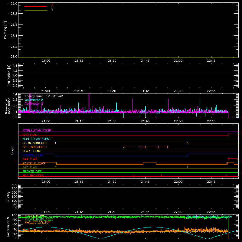Click the 22:00 time label under Flags plot
Image resolution: width=242 pixels, height=242 pixels.
pos(178,182)
